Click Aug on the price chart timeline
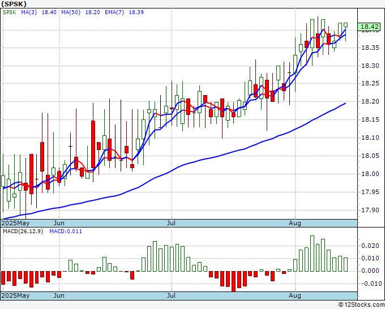Image resolution: width=385 pixels, height=309 pixels. [x=295, y=224]
